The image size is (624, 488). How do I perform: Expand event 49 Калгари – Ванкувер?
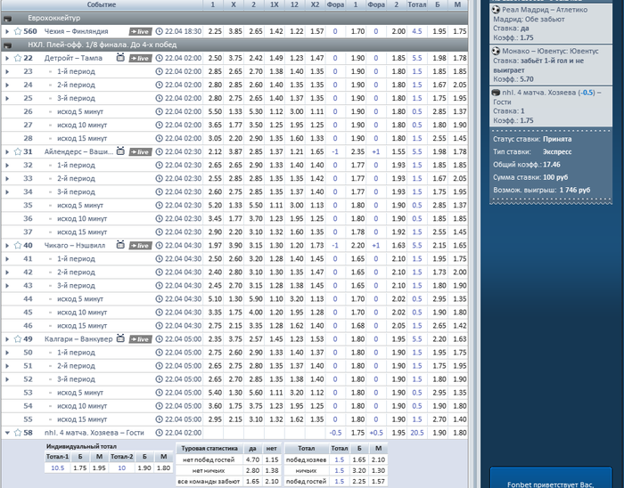click(x=7, y=339)
